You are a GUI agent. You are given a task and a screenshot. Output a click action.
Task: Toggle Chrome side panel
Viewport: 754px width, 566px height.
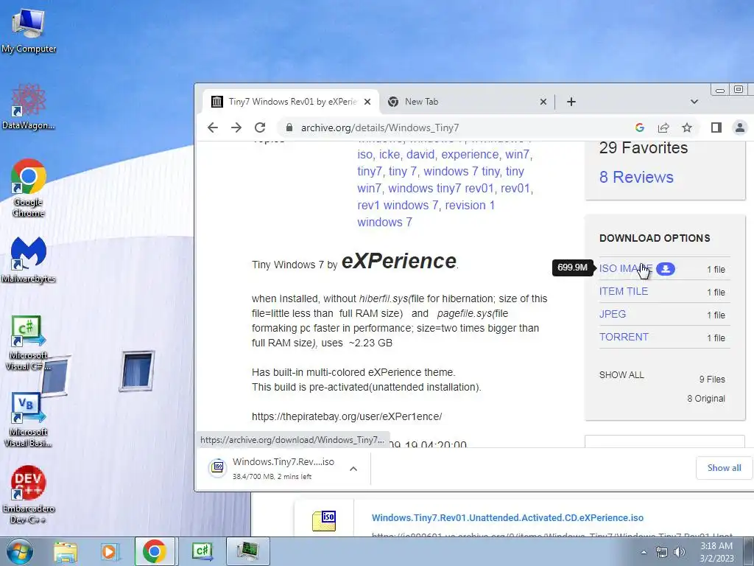click(x=716, y=127)
